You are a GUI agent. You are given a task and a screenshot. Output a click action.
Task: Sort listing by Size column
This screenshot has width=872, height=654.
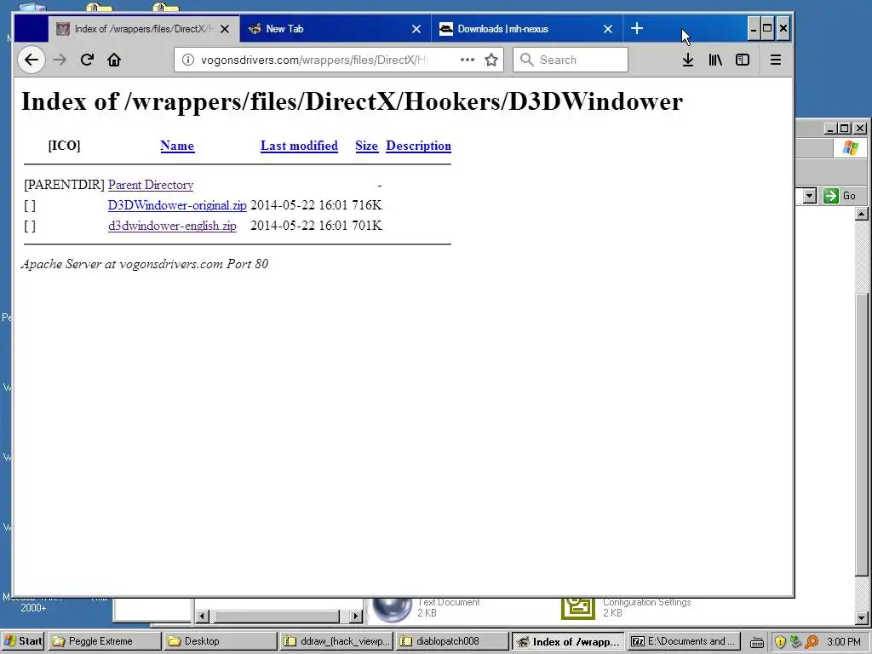[366, 146]
